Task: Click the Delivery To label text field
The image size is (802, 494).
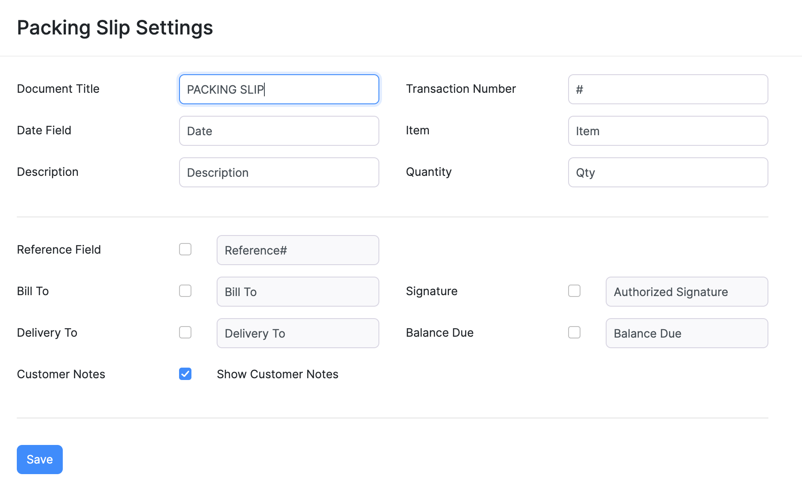Action: coord(298,333)
